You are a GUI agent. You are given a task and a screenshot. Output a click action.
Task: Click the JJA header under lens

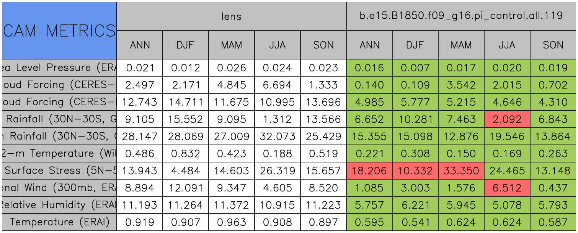point(277,45)
